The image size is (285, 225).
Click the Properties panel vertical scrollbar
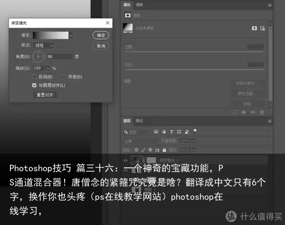270,64
